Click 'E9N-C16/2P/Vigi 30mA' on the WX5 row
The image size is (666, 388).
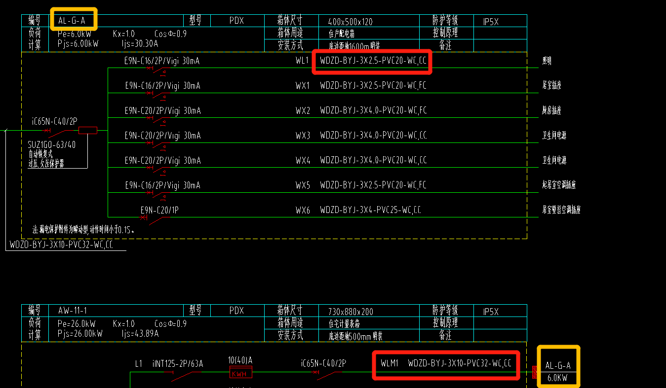tap(162, 185)
